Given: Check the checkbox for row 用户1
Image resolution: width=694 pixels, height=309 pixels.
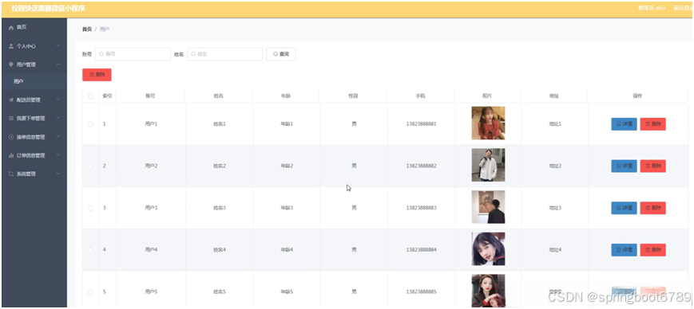Looking at the screenshot, I should 91,124.
